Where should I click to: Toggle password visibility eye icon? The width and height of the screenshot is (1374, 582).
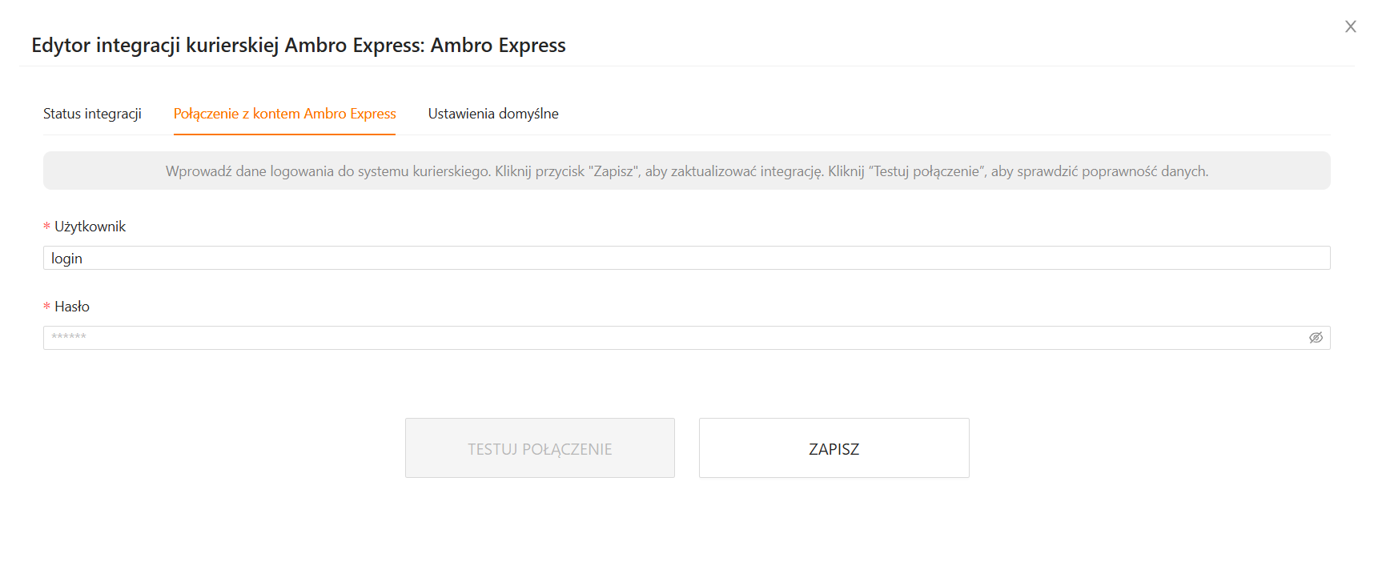tap(1315, 338)
